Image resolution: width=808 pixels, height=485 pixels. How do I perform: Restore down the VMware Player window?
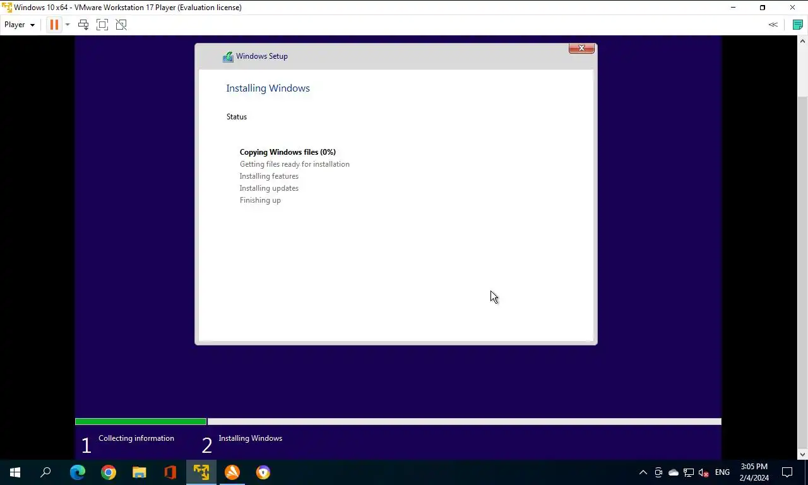[x=763, y=8]
